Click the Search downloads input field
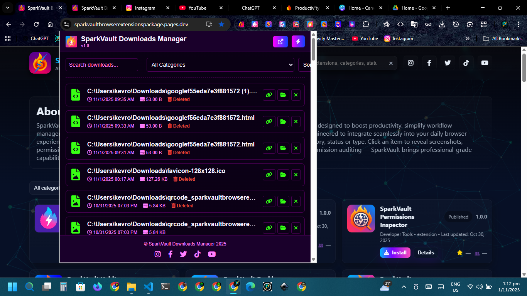This screenshot has width=527, height=296. pyautogui.click(x=102, y=65)
